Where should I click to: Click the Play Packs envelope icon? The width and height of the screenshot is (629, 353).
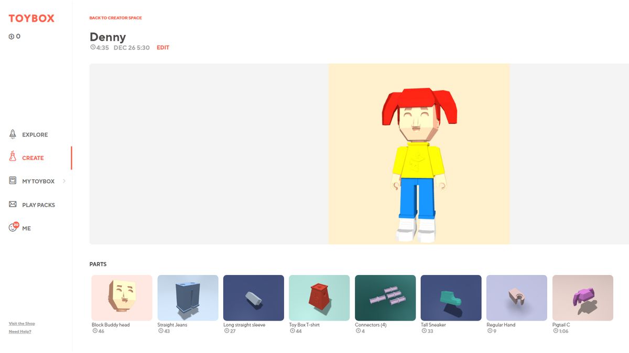[12, 204]
